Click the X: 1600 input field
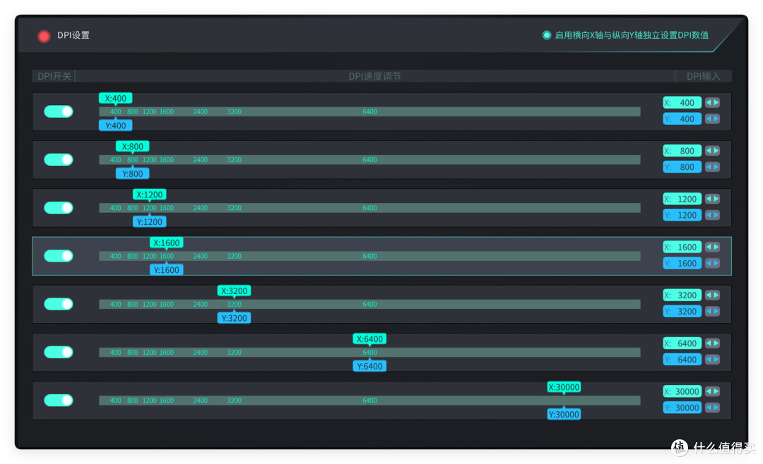Screen dimensions: 763x464 tap(682, 247)
